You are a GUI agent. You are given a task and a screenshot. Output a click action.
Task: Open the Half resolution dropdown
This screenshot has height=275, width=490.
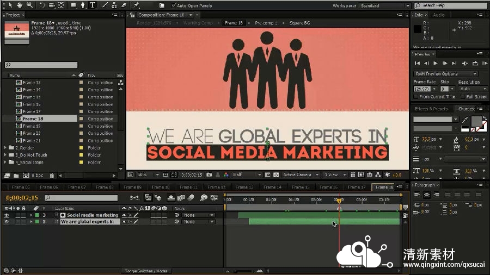tap(247, 175)
